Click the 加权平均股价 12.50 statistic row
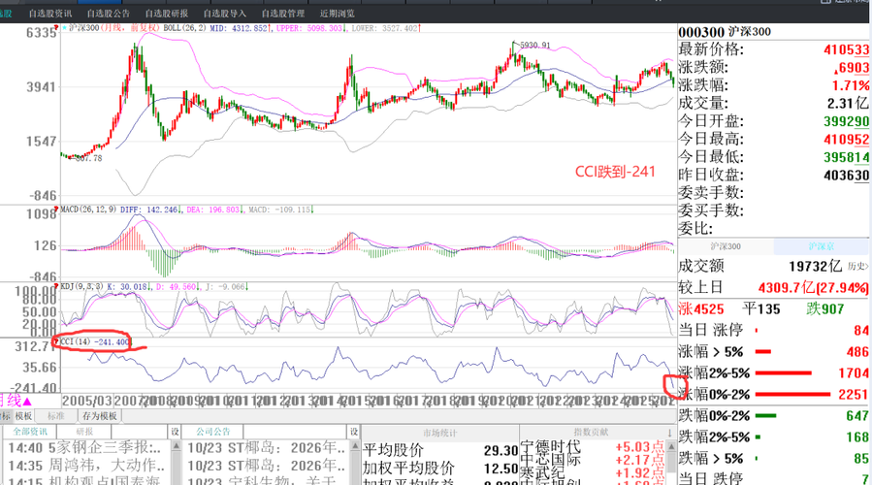 (440, 469)
